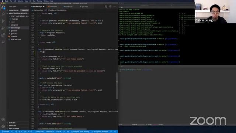The width and height of the screenshot is (236, 133).
Task: Click the 1 UNSAVED badge in Open Editors
Action: [24, 10]
